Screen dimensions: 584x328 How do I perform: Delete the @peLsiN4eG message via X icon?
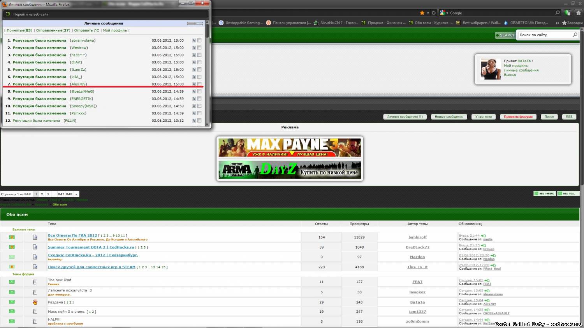coord(194,91)
